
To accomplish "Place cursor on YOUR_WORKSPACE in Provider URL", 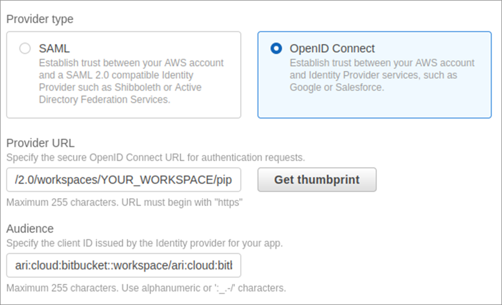I will 158,180.
